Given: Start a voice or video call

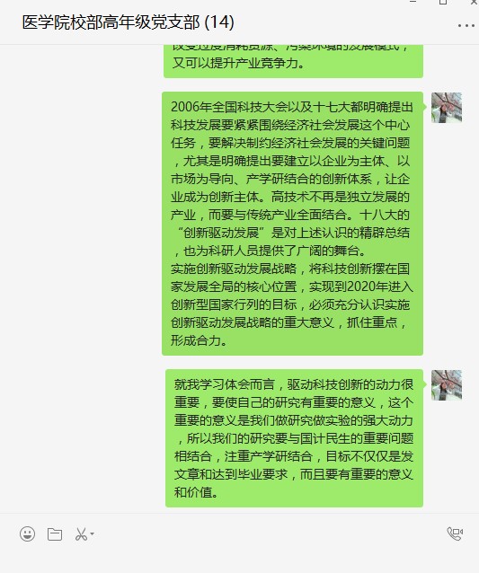Looking at the screenshot, I should pos(455,533).
